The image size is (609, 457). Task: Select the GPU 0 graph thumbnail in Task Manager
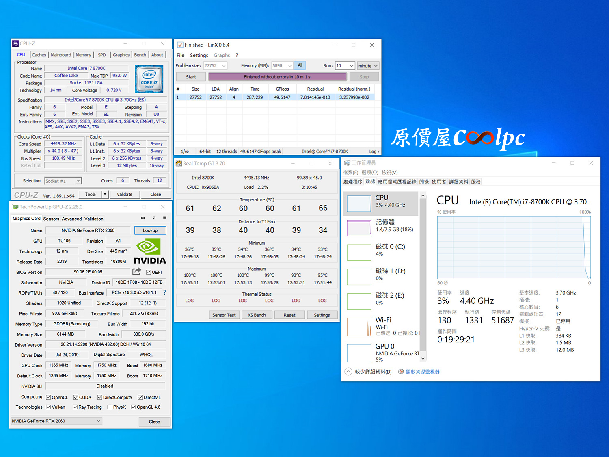(359, 353)
